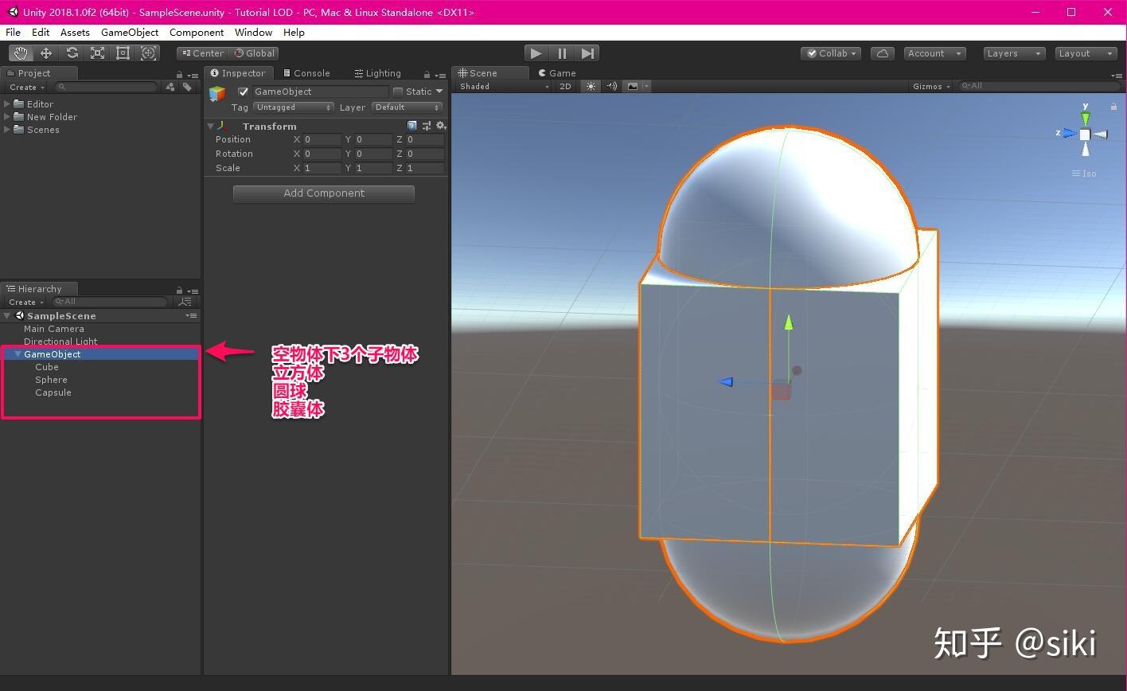The height and width of the screenshot is (691, 1127).
Task: Select the Move tool
Action: point(46,53)
